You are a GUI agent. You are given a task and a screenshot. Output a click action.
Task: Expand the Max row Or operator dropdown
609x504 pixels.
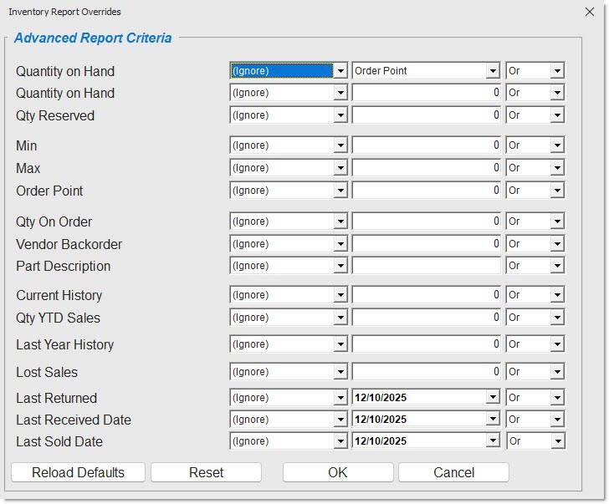[557, 168]
